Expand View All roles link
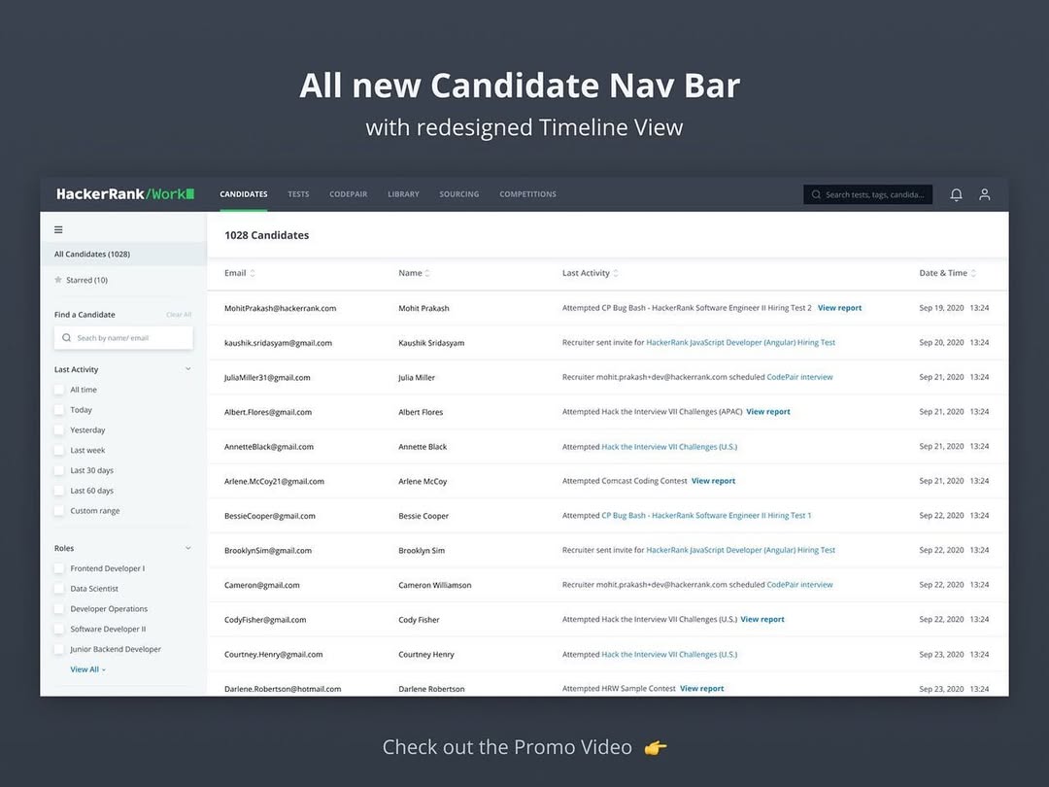1049x787 pixels. pos(87,669)
